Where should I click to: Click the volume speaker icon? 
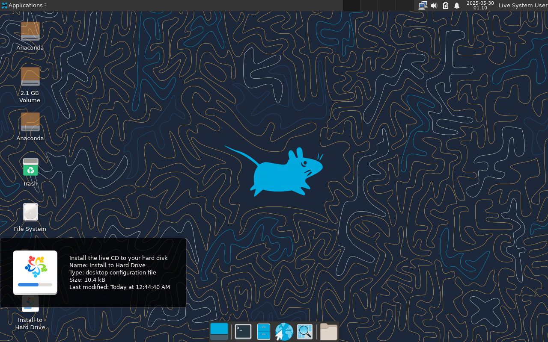click(x=434, y=6)
